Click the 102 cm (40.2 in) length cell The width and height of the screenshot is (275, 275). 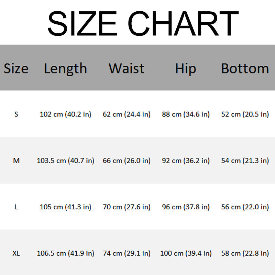coord(65,114)
